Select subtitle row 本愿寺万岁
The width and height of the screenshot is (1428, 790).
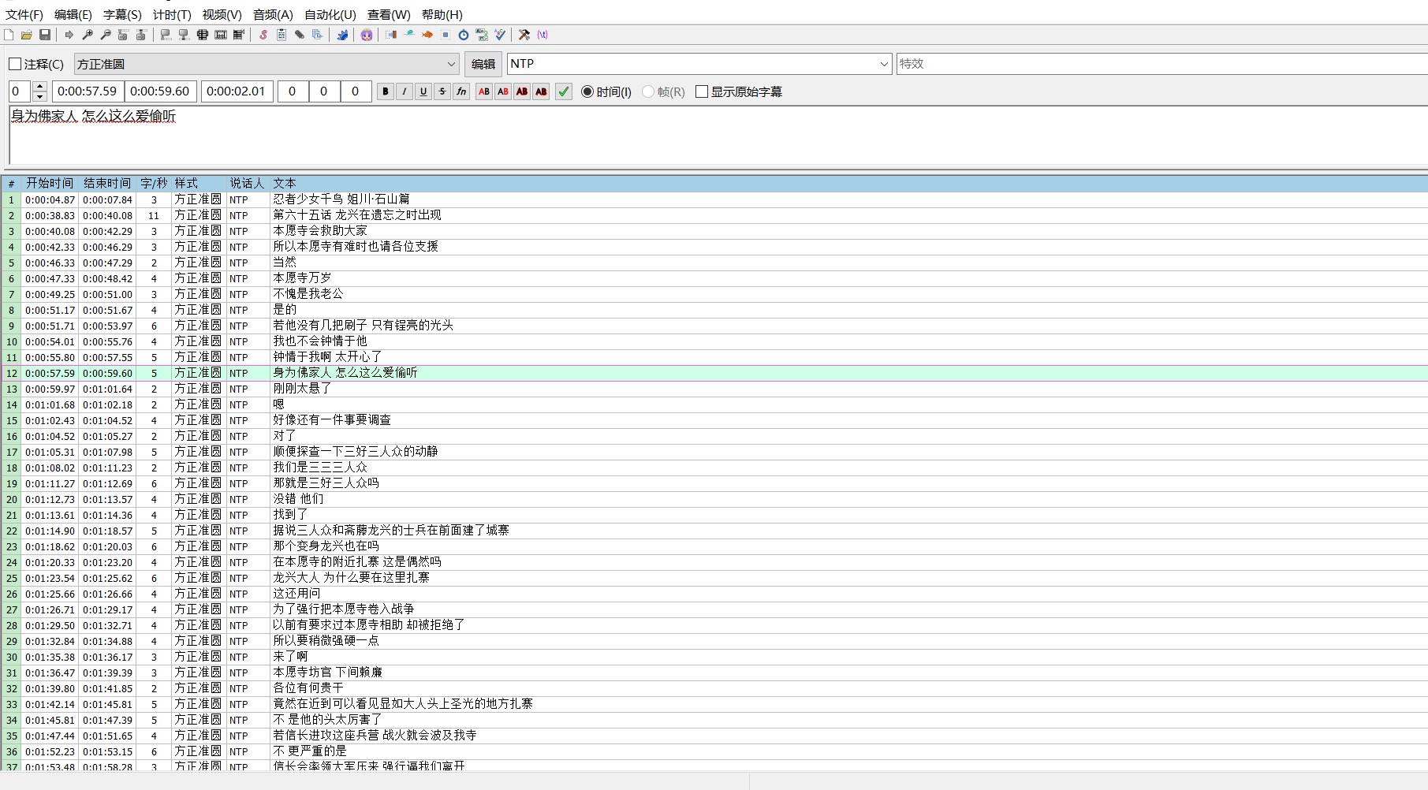point(714,278)
